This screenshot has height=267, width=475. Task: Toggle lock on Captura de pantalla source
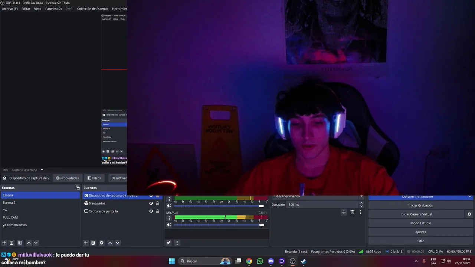point(158,211)
